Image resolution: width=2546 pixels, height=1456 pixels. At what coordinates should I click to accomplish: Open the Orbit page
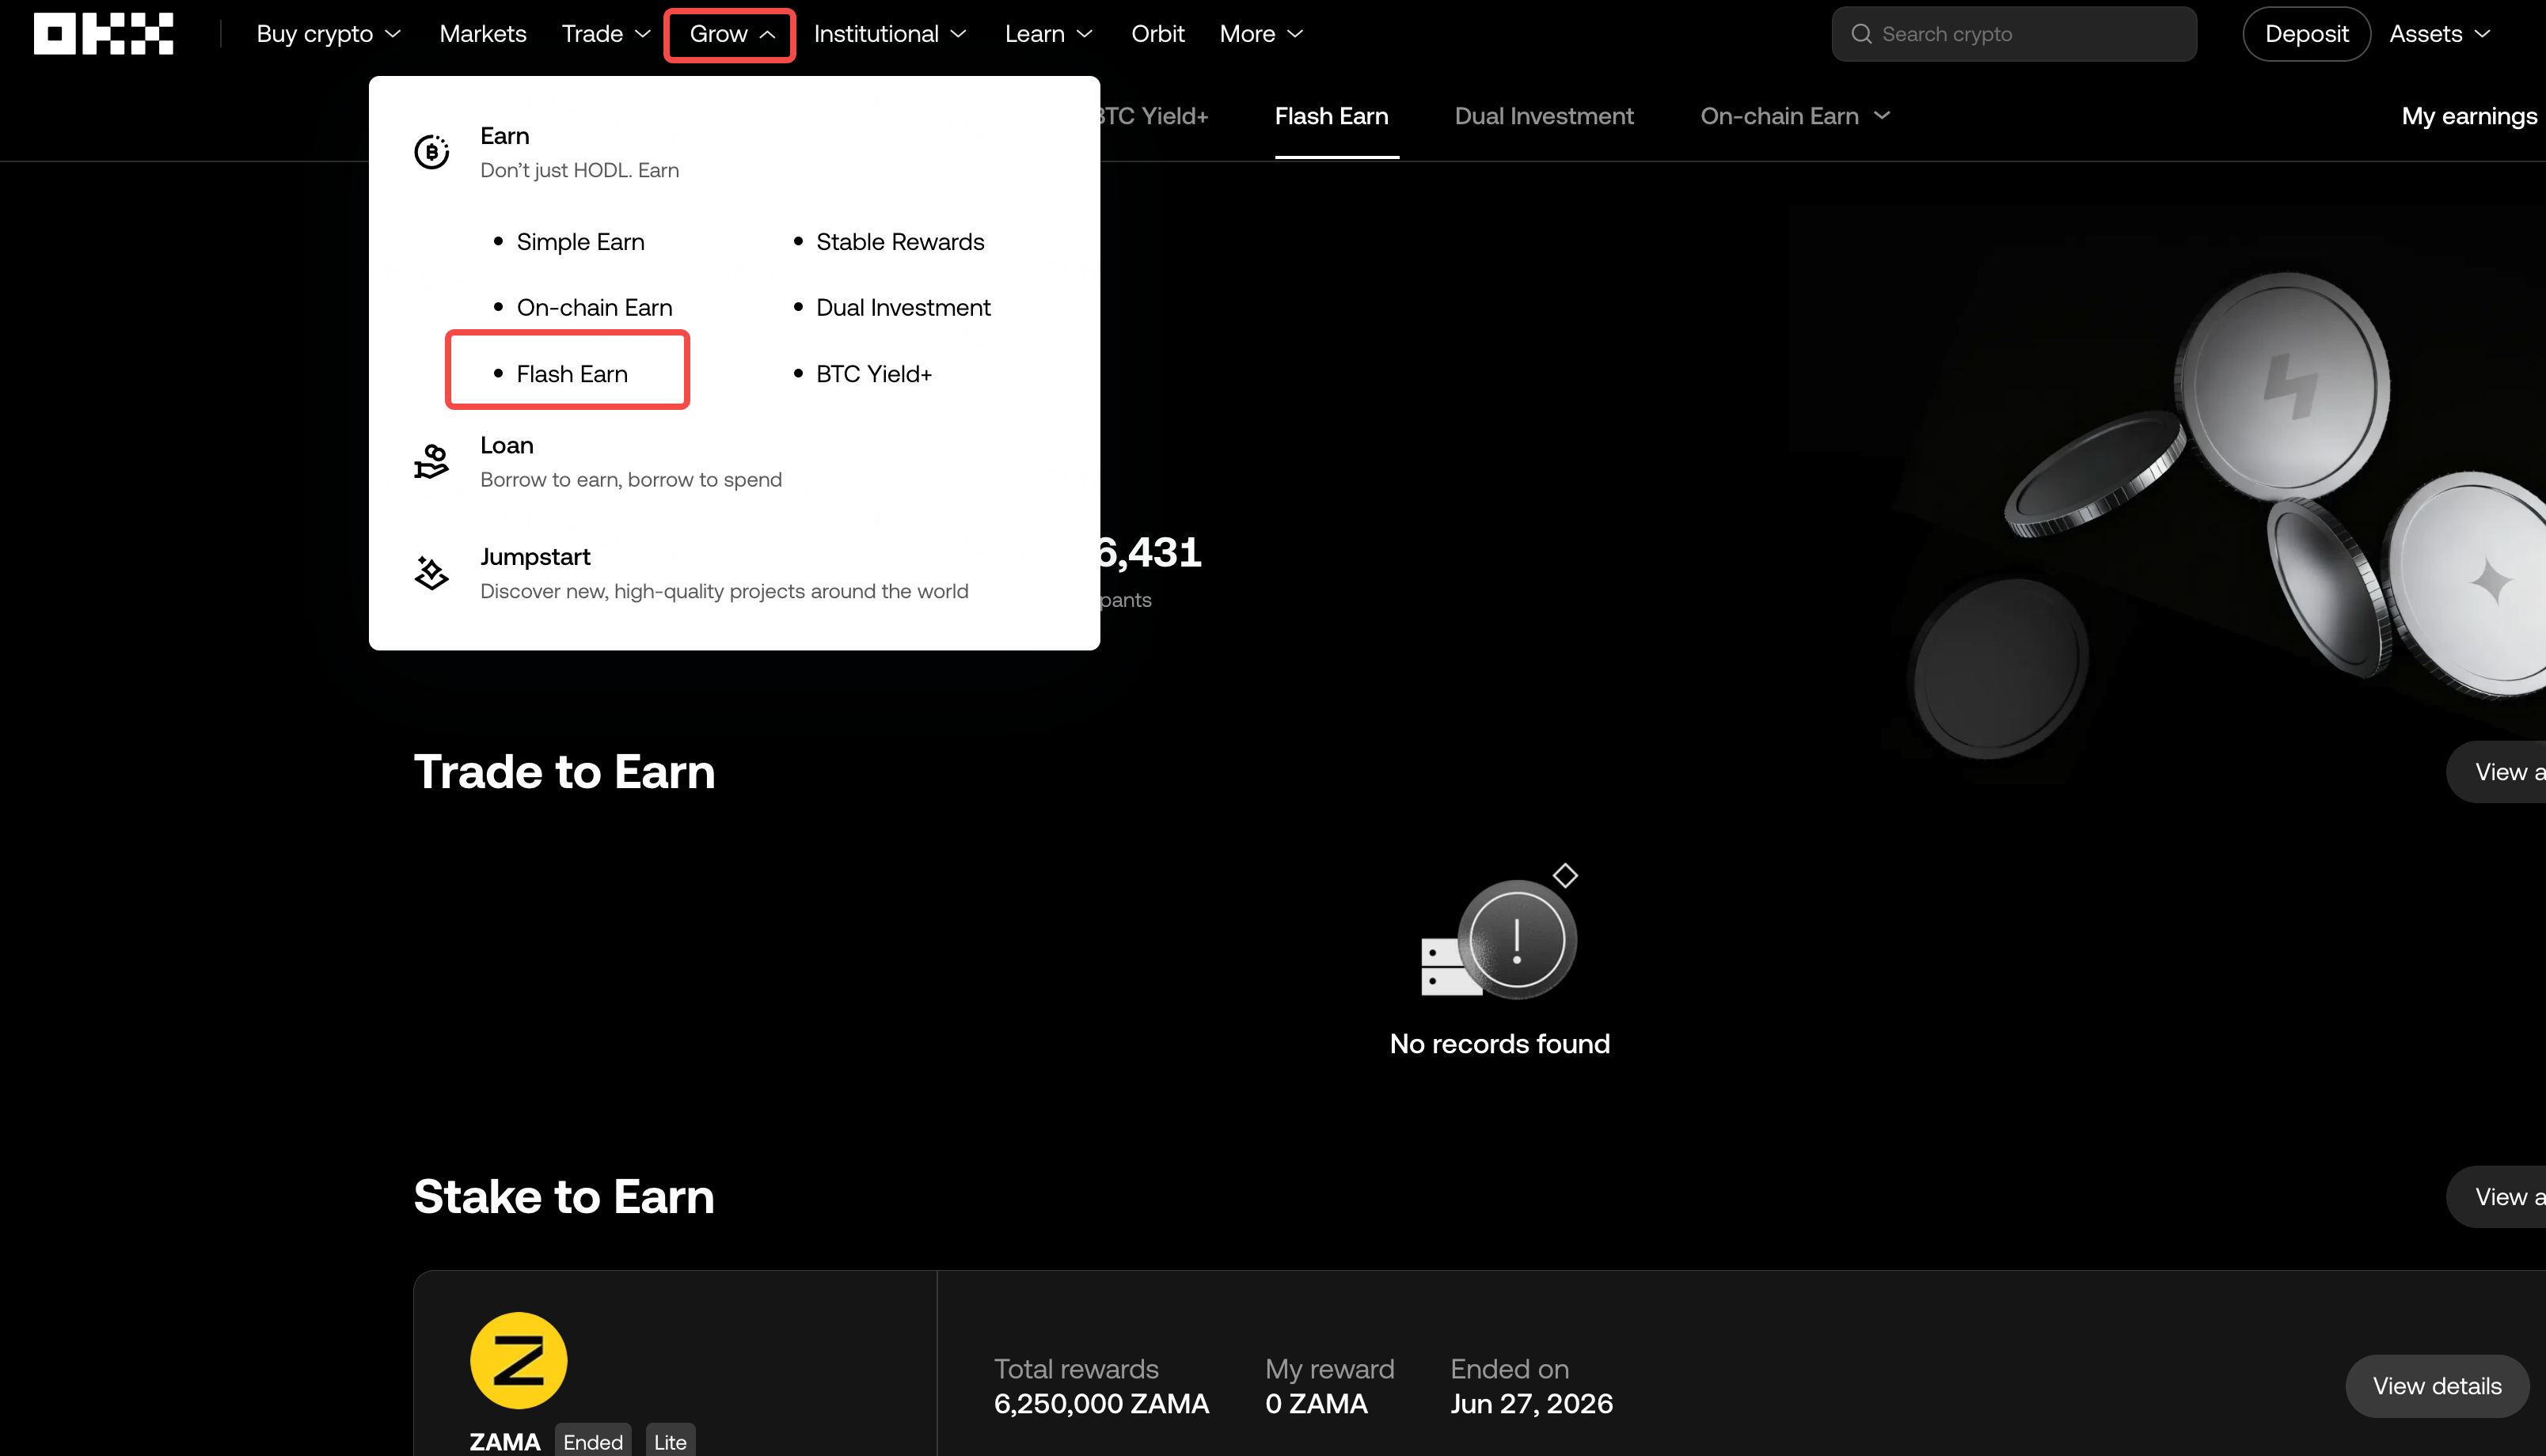[1157, 34]
